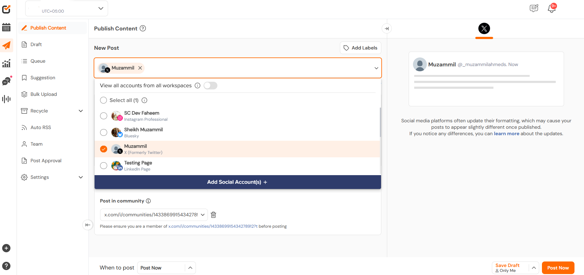Follow the learn more link

(x=507, y=134)
